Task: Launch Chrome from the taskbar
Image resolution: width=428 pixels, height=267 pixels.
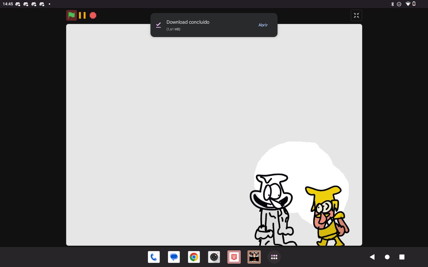Action: [194, 257]
